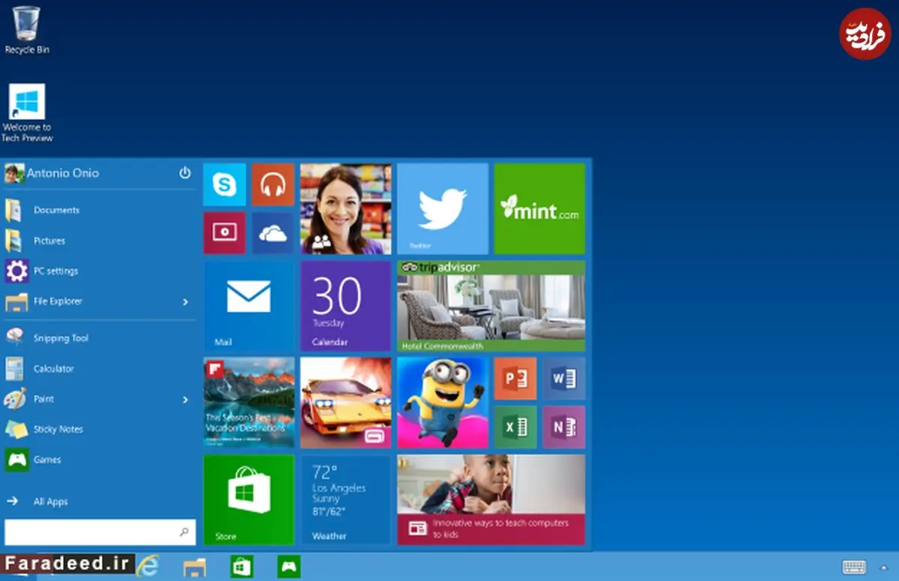Image resolution: width=899 pixels, height=581 pixels.
Task: Open the Weather tile for Los Angeles
Action: pos(345,499)
